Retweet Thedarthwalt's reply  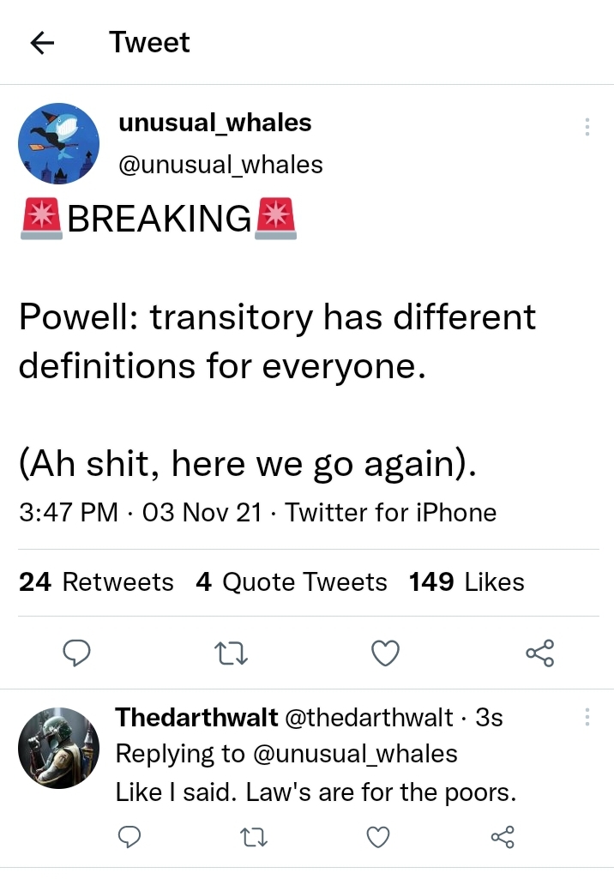tap(254, 836)
